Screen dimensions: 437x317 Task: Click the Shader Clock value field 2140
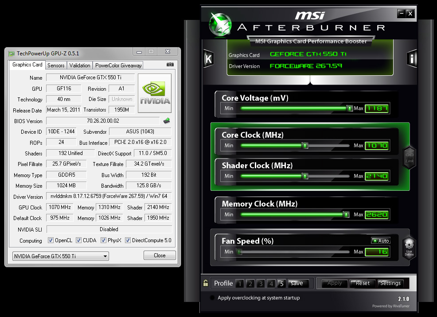(x=377, y=176)
